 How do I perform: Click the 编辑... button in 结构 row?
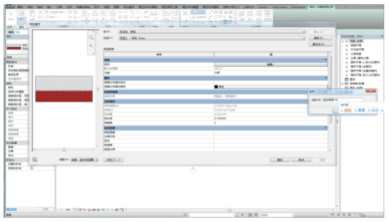pos(271,64)
